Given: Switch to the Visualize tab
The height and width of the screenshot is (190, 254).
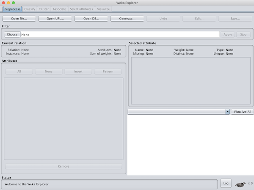Looking at the screenshot, I should click(x=103, y=9).
